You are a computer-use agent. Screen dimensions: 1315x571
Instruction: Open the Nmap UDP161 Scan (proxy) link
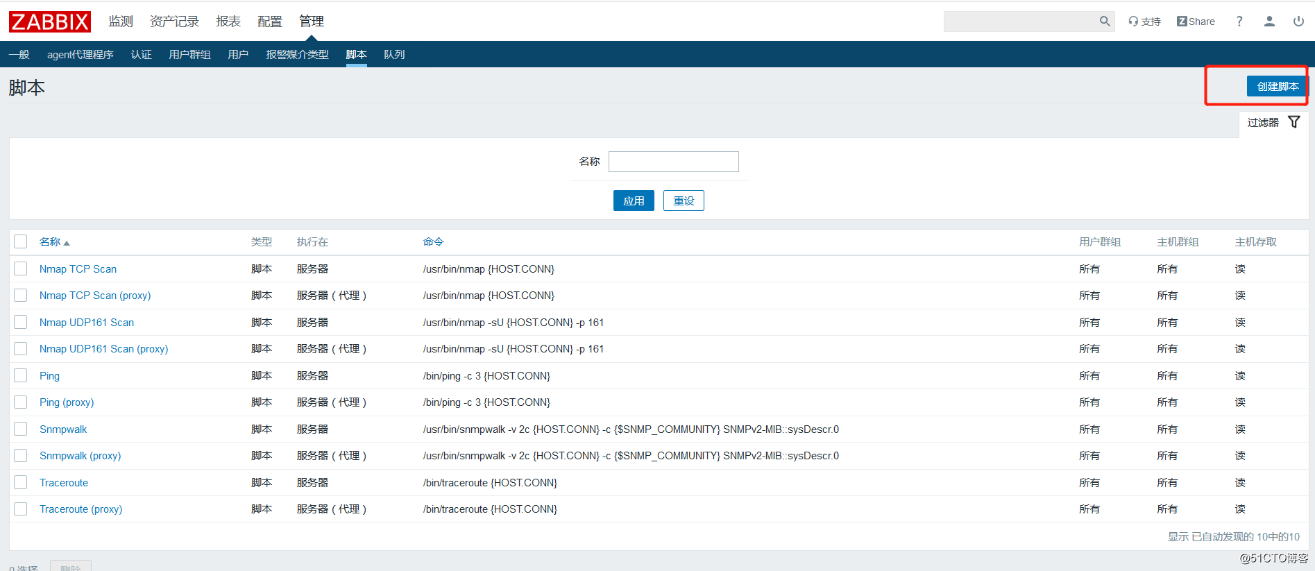pyautogui.click(x=104, y=348)
